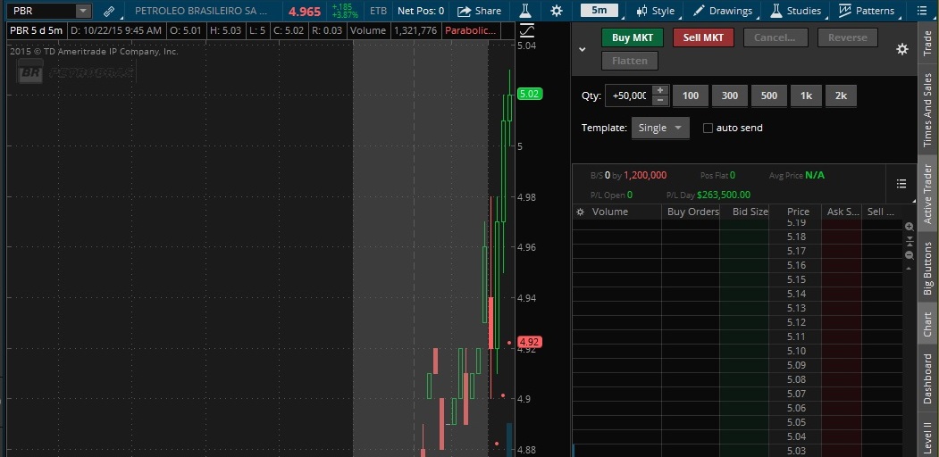939x457 pixels.
Task: Switch to the Chart side tab
Action: (x=927, y=324)
